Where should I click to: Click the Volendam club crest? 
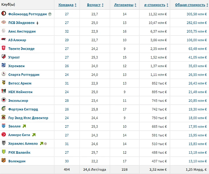coord(4,160)
